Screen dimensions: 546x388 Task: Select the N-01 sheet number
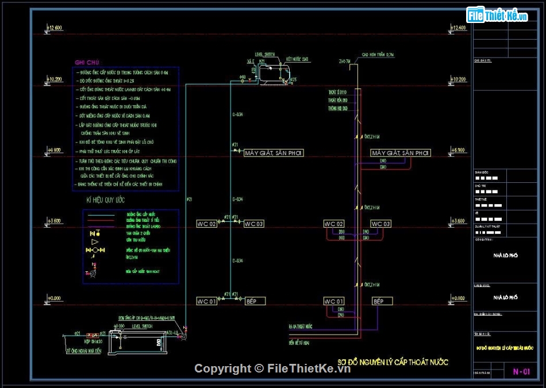pyautogui.click(x=521, y=371)
